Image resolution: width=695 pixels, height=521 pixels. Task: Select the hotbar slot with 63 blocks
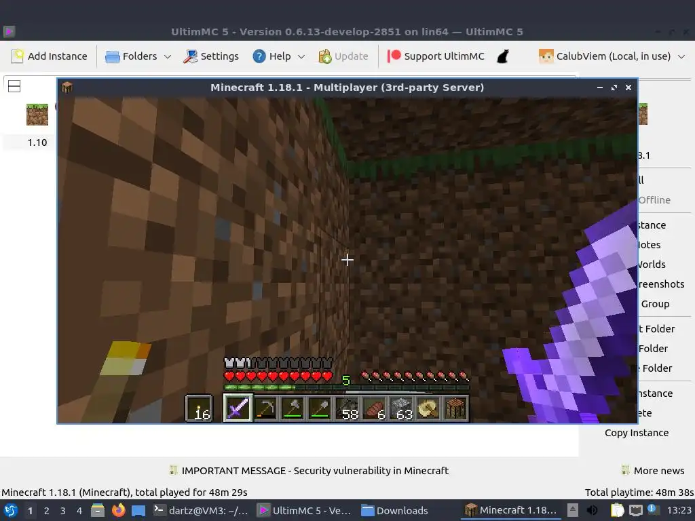tap(401, 408)
